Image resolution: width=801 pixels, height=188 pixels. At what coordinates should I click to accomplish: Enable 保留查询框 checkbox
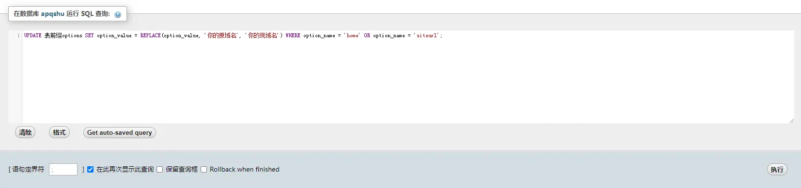159,169
